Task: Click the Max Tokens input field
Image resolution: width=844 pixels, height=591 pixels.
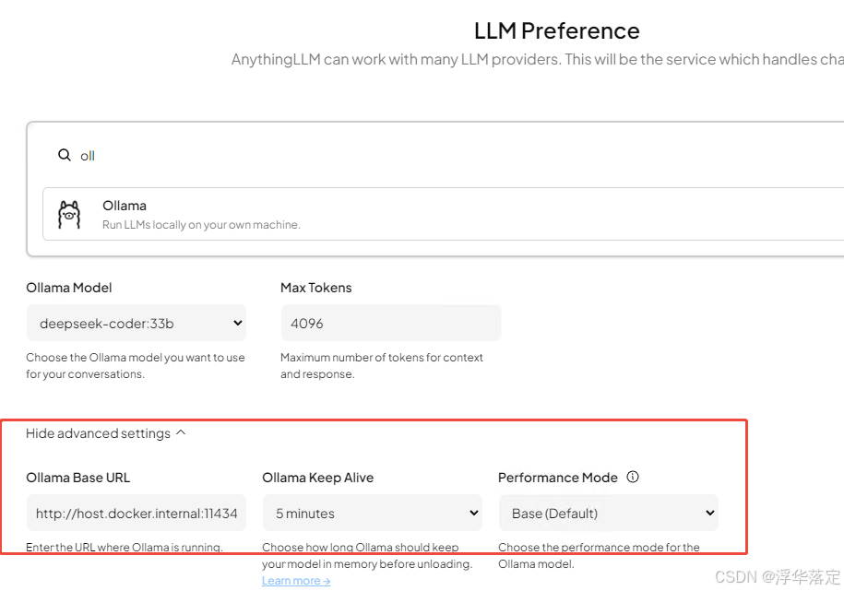Action: point(391,323)
